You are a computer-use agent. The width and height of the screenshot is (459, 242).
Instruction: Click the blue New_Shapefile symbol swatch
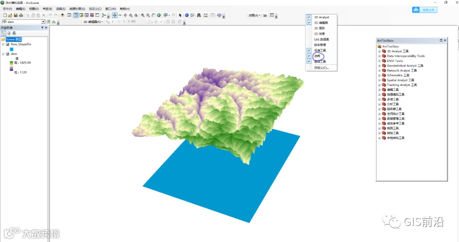[12, 49]
